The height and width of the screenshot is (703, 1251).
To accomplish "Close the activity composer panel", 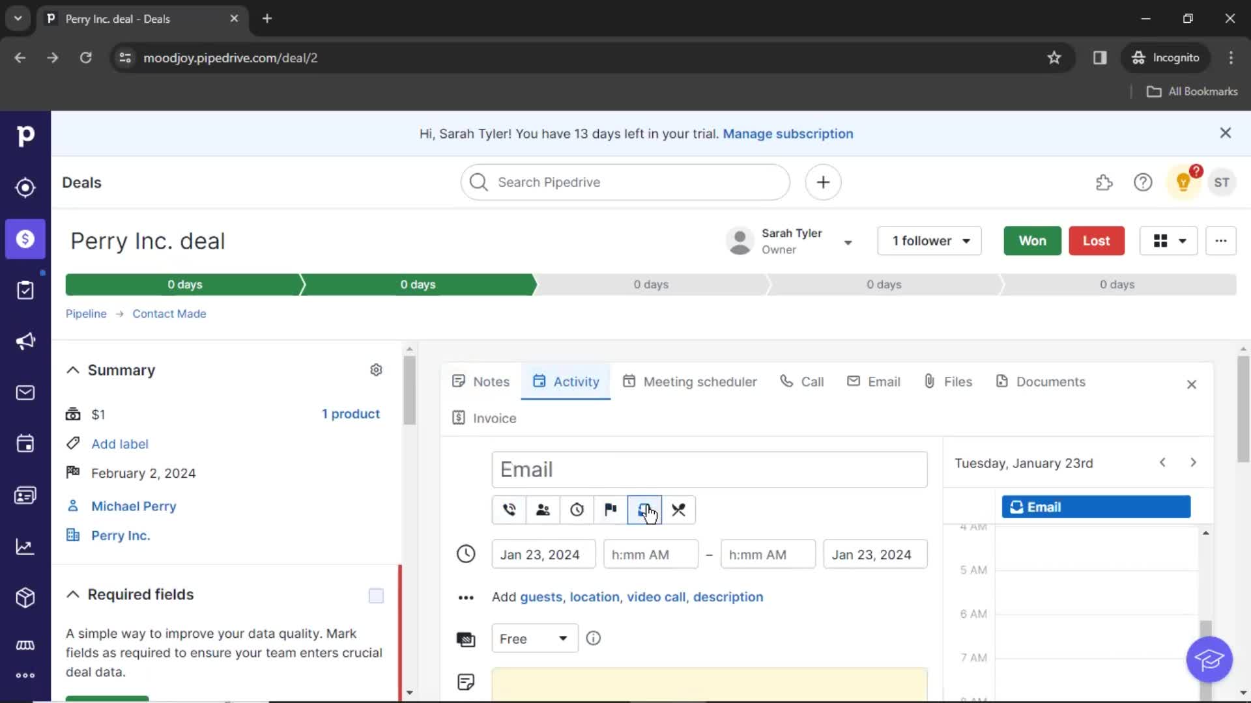I will pos(1192,385).
